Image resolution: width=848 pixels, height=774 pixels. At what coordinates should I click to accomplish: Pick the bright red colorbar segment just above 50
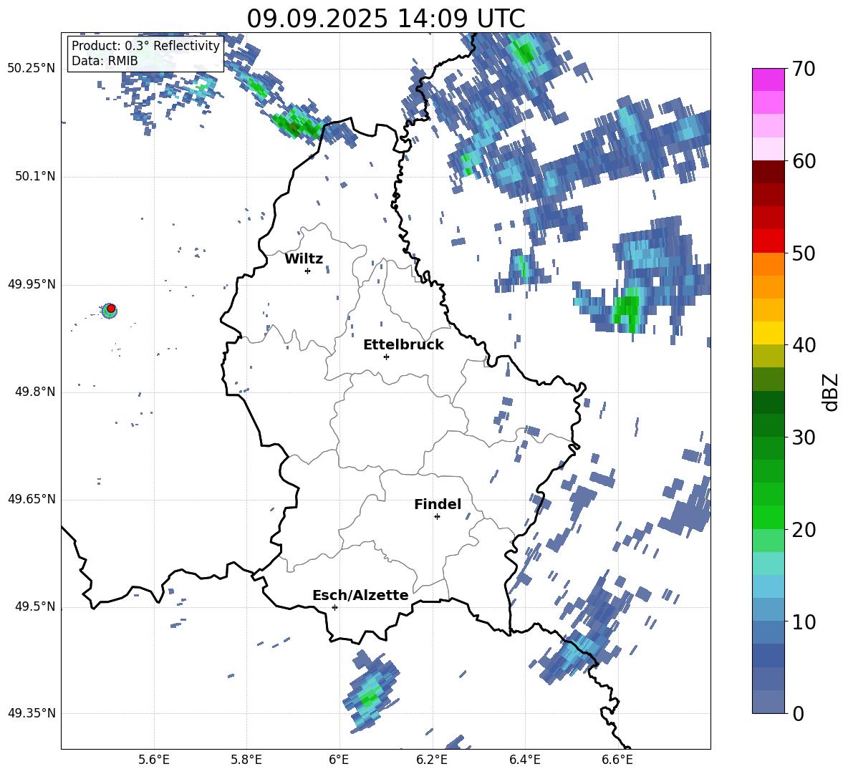click(x=768, y=241)
